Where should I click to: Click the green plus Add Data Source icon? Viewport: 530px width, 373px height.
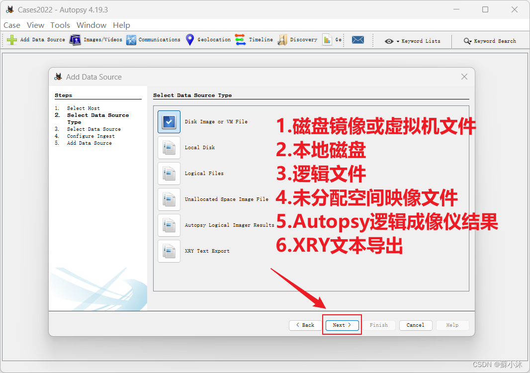tap(12, 40)
